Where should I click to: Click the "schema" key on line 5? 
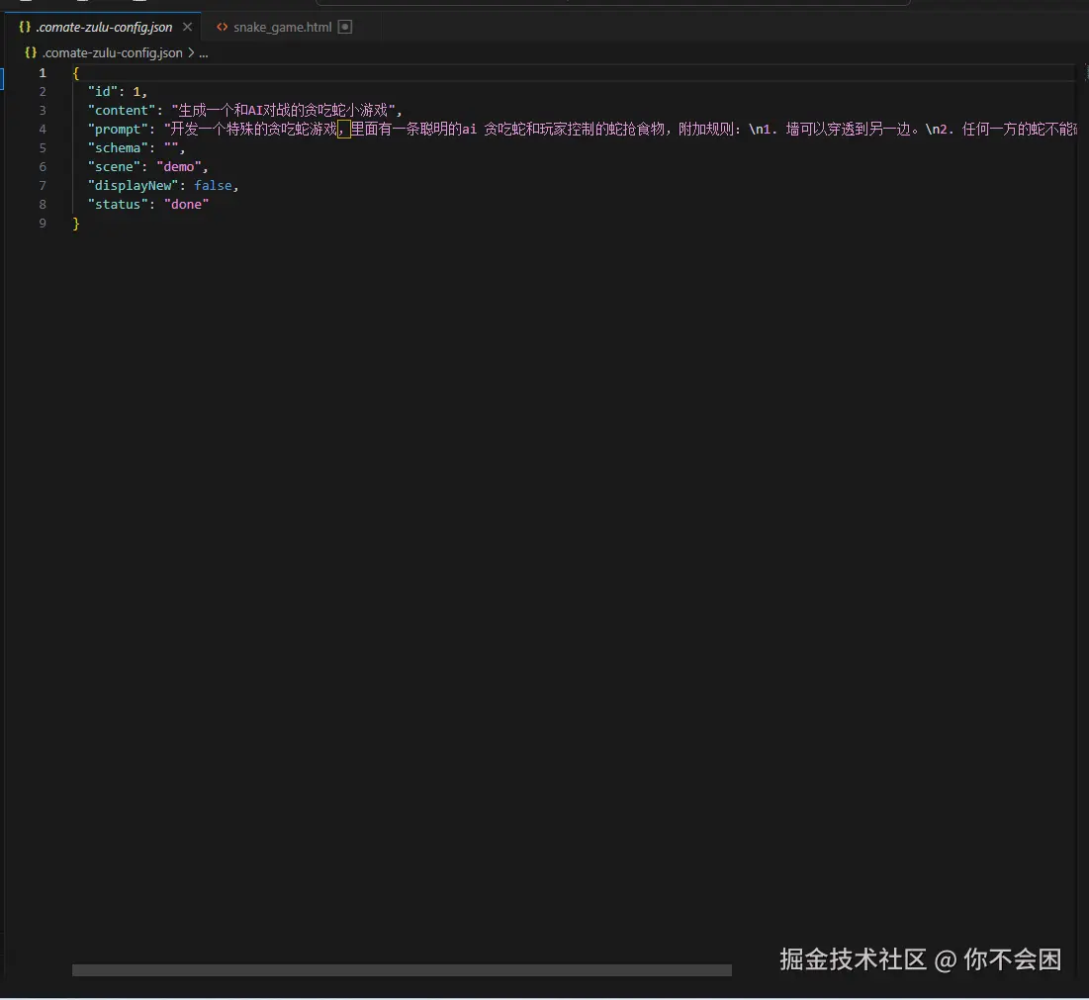118,148
